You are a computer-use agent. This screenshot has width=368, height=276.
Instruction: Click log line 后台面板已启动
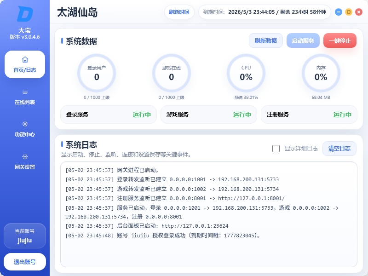pyautogui.click(x=147, y=226)
